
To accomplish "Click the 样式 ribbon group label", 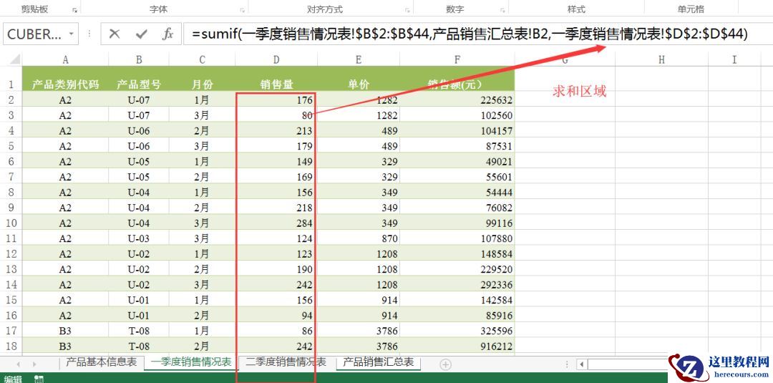I will tap(576, 9).
